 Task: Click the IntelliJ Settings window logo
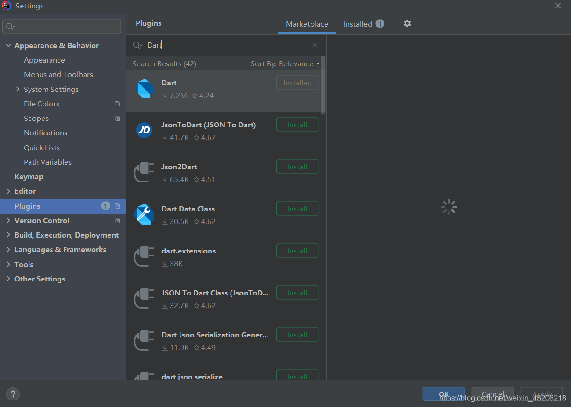point(7,6)
